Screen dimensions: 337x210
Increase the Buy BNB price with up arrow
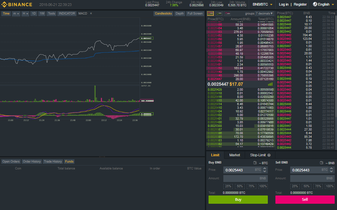tap(265, 168)
